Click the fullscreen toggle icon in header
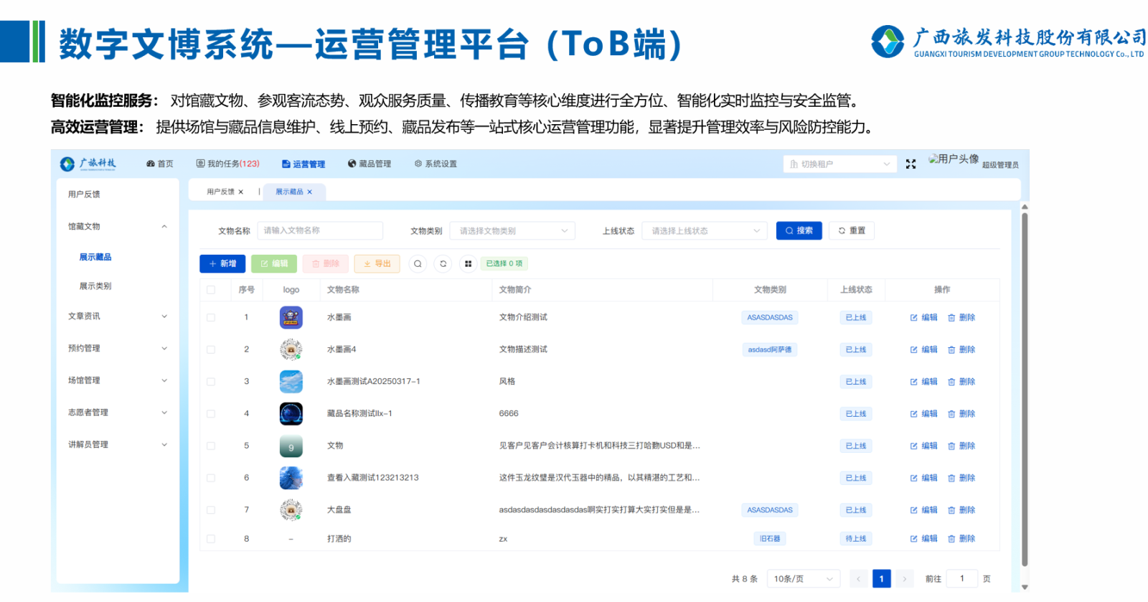The width and height of the screenshot is (1148, 602). coord(911,164)
